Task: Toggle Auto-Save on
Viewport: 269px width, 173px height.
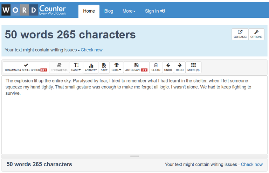Action: [136, 67]
